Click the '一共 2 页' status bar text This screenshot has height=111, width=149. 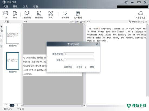pos(20,109)
